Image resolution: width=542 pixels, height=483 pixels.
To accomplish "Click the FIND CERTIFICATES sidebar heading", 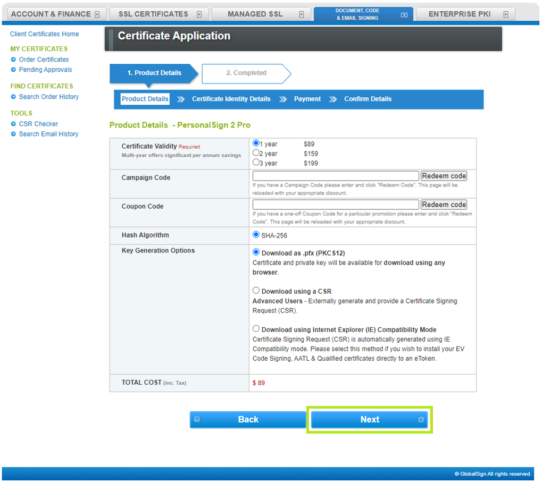I will tap(41, 86).
